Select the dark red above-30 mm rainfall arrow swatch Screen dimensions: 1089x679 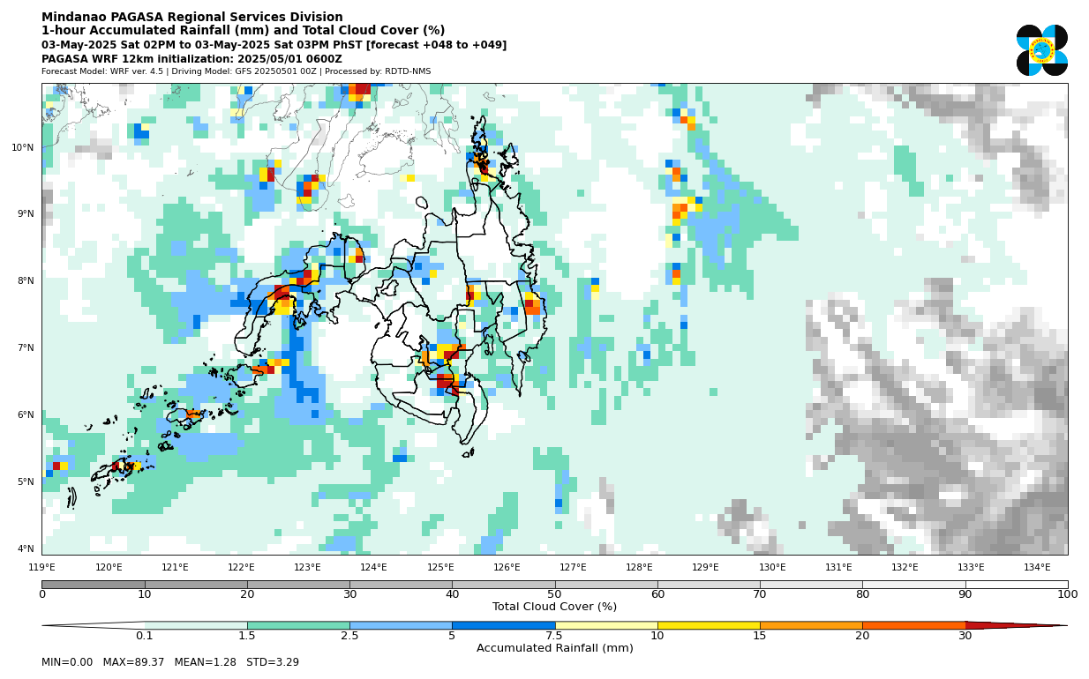click(x=1015, y=625)
